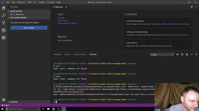This screenshot has width=199, height=111.
Task: Click the Open Folder button
Action: point(29,28)
